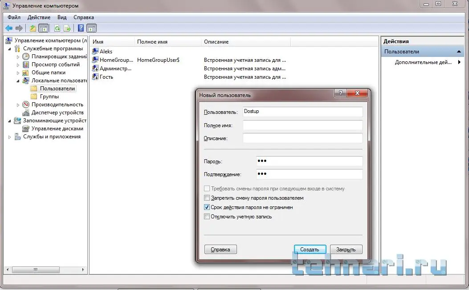Expand the Планировщик заданий node
Image resolution: width=469 pixels, height=290 pixels.
18,57
